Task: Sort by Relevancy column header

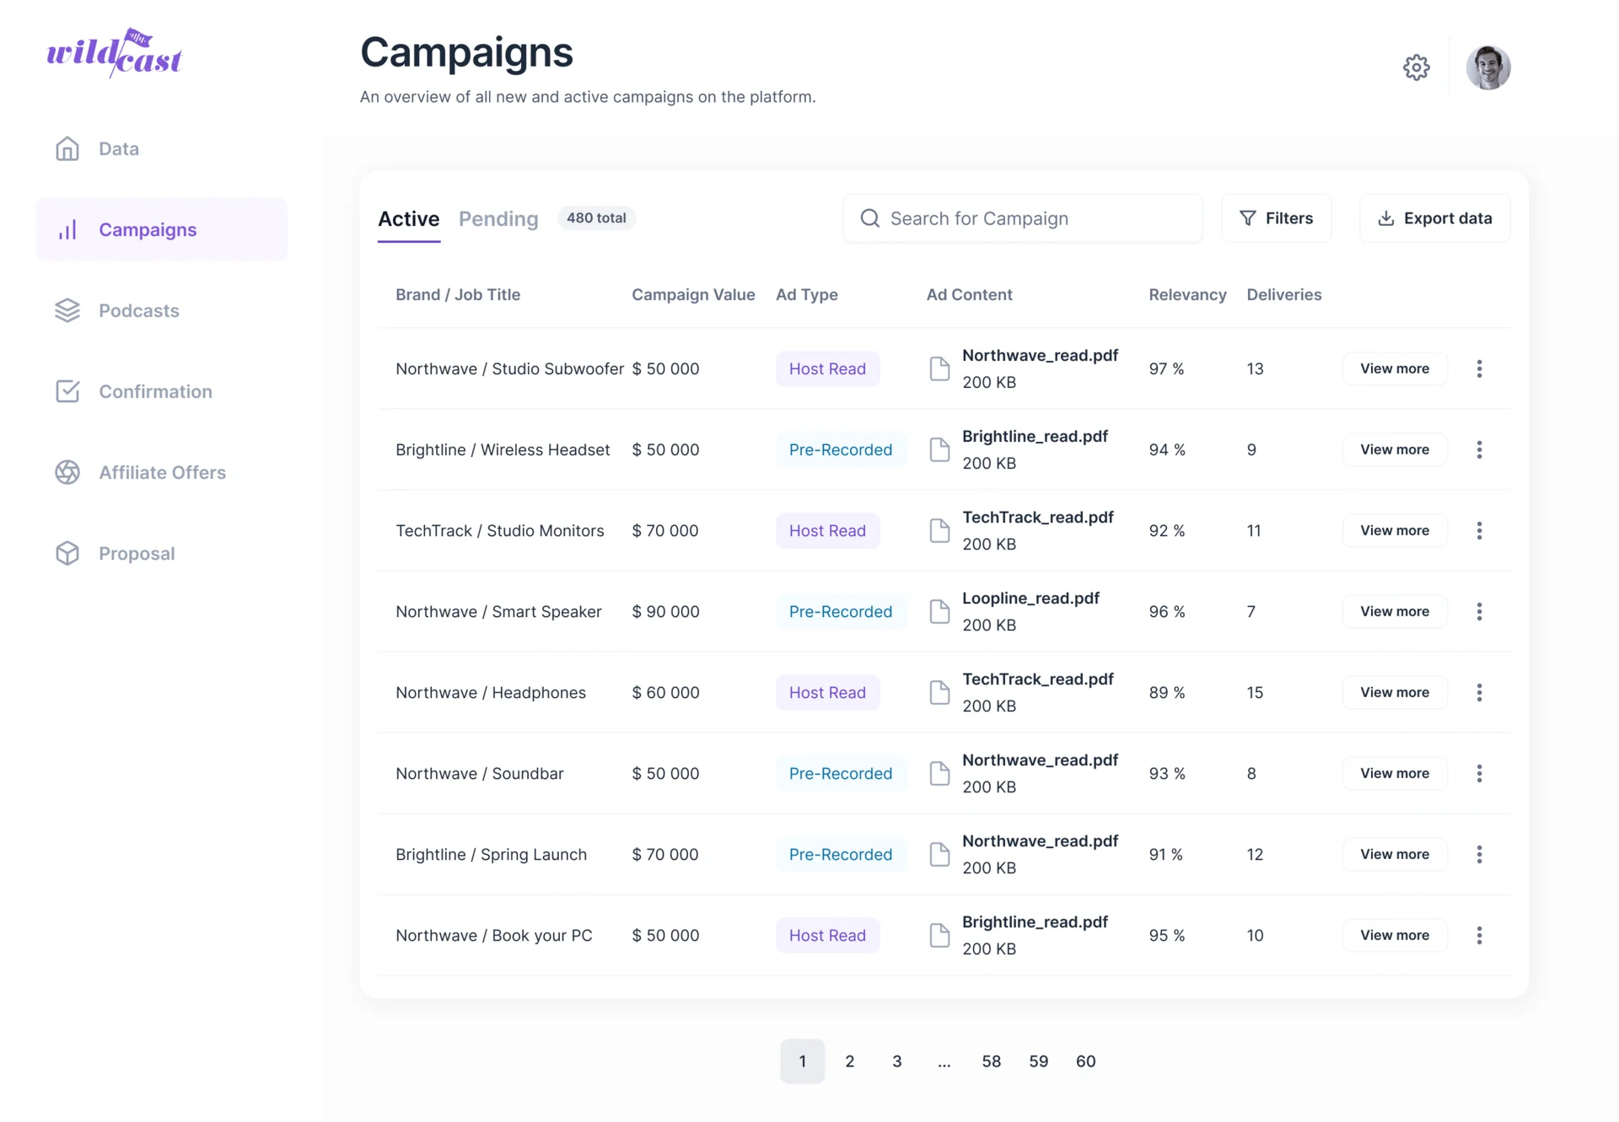Action: click(1187, 295)
